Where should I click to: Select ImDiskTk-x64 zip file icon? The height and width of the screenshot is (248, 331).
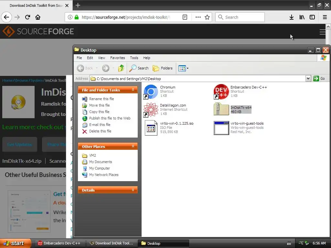[x=221, y=109]
